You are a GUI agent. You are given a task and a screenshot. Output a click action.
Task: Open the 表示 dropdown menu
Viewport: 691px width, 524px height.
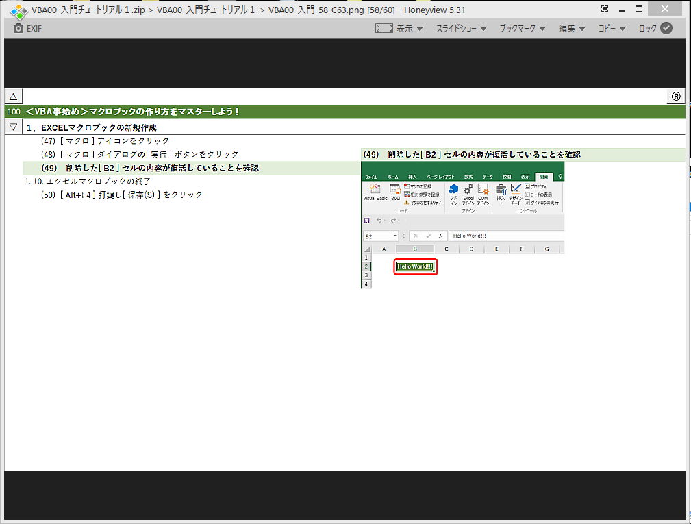[410, 28]
